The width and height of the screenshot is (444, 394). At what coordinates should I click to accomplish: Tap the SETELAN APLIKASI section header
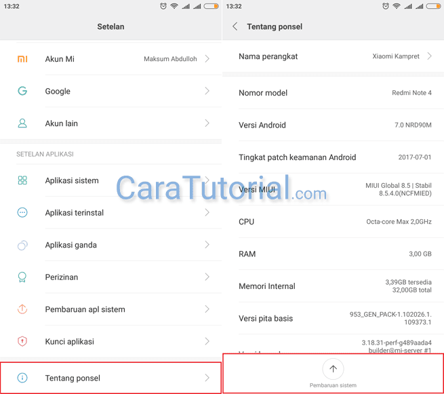[45, 154]
